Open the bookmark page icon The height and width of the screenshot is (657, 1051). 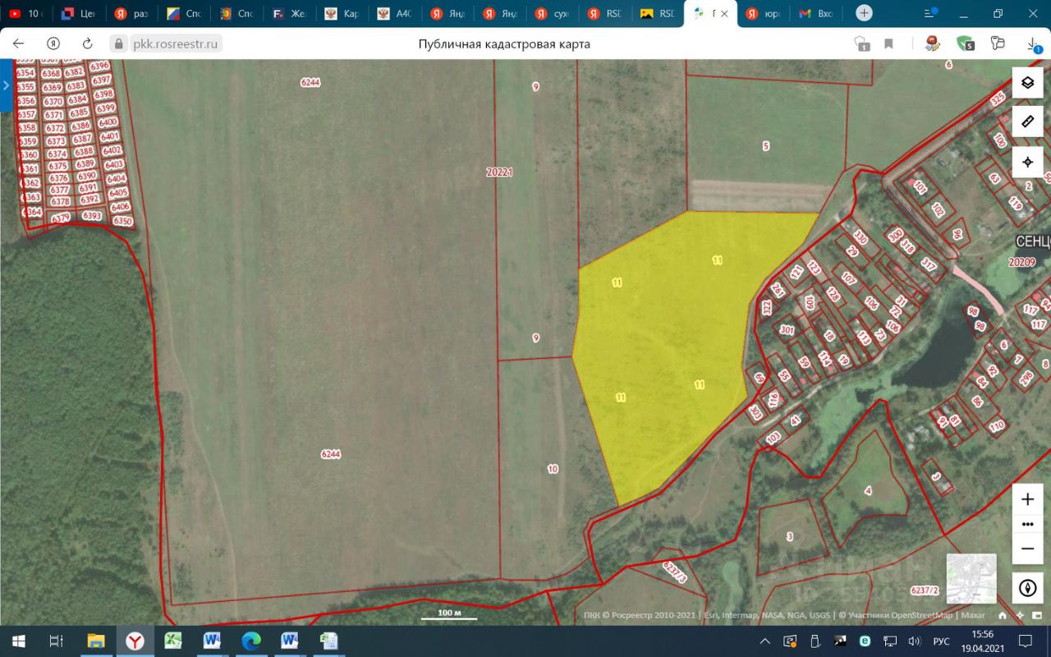click(x=888, y=44)
